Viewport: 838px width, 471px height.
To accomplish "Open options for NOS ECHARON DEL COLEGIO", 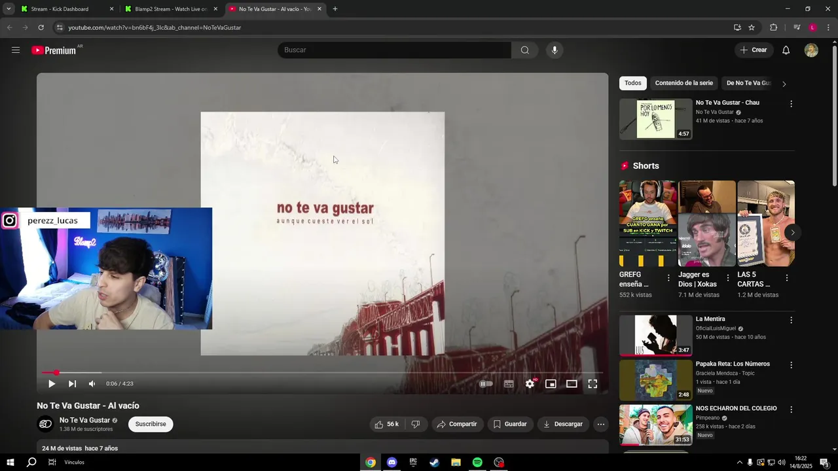I will (791, 410).
